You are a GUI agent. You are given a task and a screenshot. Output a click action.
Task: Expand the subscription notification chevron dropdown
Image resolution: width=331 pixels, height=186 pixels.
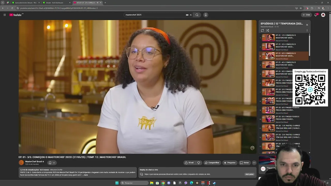pyautogui.click(x=54, y=163)
